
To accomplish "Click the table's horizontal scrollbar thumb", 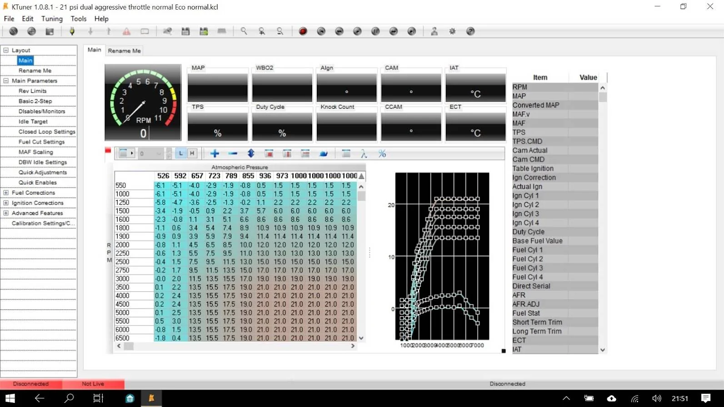I will pyautogui.click(x=129, y=346).
